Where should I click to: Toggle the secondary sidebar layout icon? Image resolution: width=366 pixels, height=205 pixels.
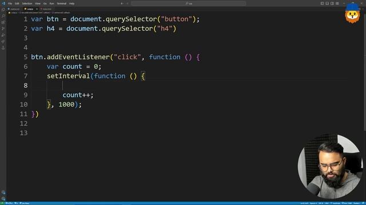[x=332, y=3]
